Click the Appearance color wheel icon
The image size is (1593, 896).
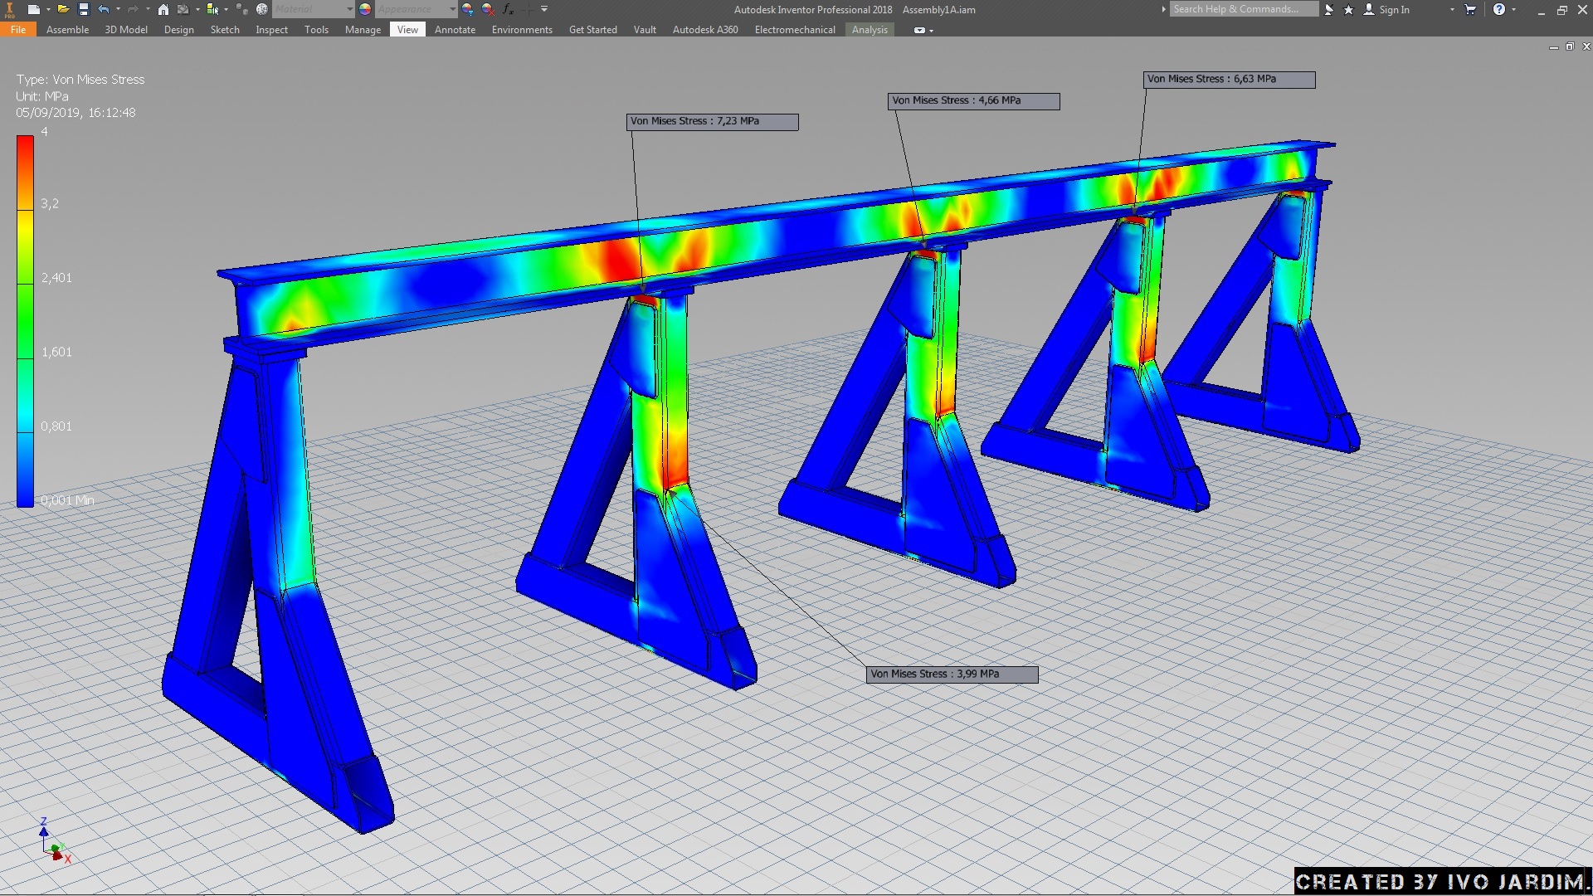pos(365,9)
